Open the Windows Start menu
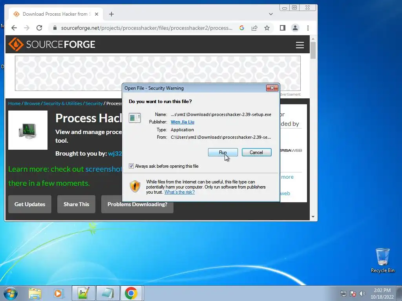The height and width of the screenshot is (301, 402). pos(11,293)
